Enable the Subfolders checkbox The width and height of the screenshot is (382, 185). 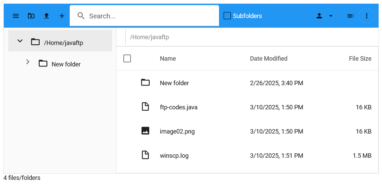[x=227, y=16]
